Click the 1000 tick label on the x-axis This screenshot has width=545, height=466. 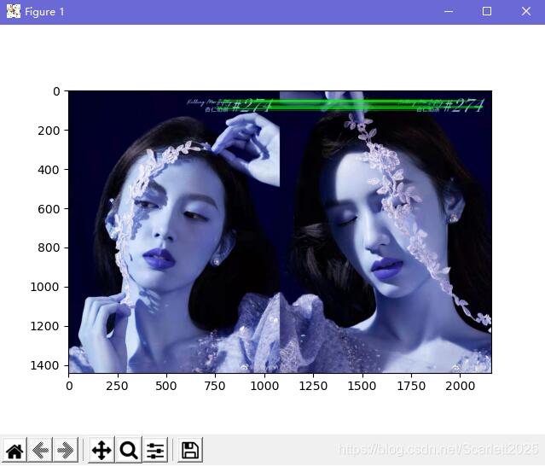click(x=264, y=386)
